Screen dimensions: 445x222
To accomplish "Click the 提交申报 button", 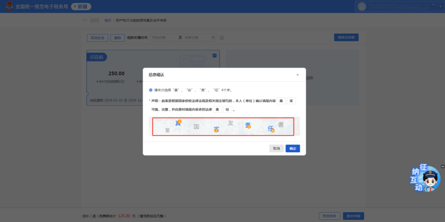I will point(354,216).
